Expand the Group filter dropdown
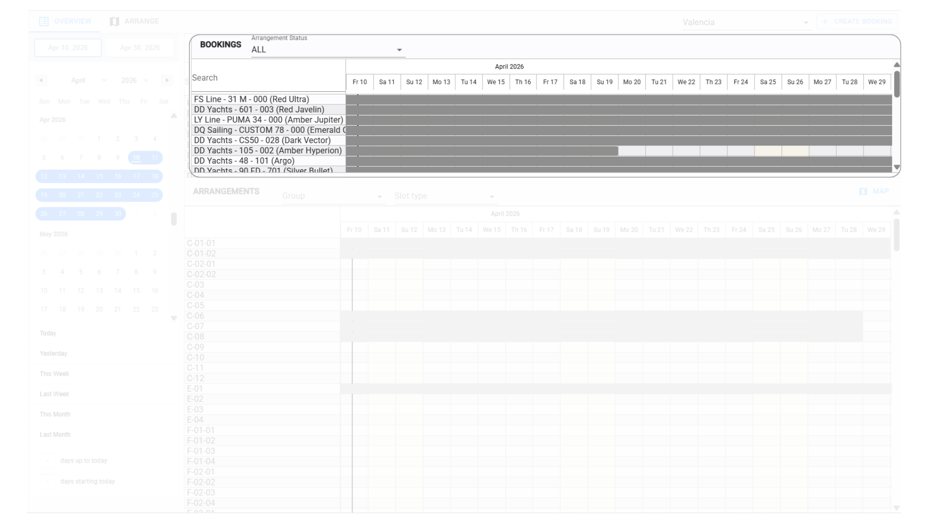 333,196
